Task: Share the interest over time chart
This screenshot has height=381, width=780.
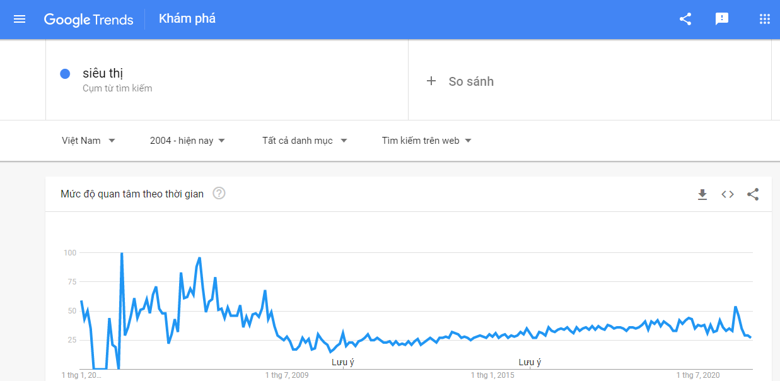Action: pyautogui.click(x=753, y=194)
